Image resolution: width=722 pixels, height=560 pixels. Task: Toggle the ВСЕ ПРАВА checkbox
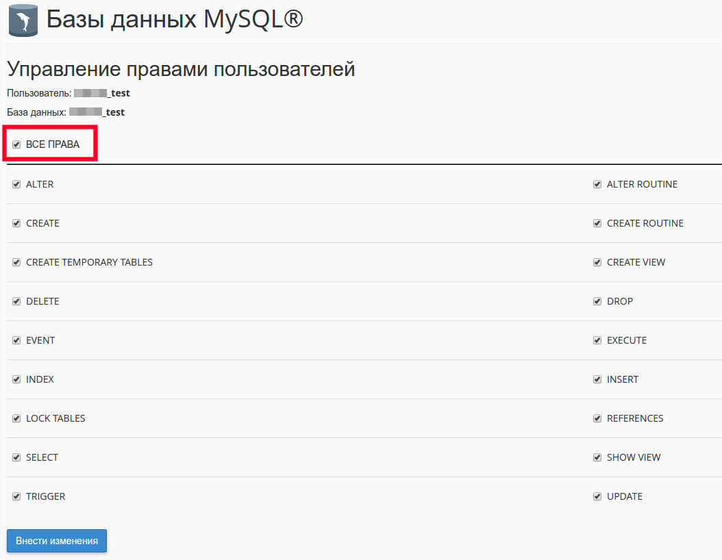tap(16, 144)
